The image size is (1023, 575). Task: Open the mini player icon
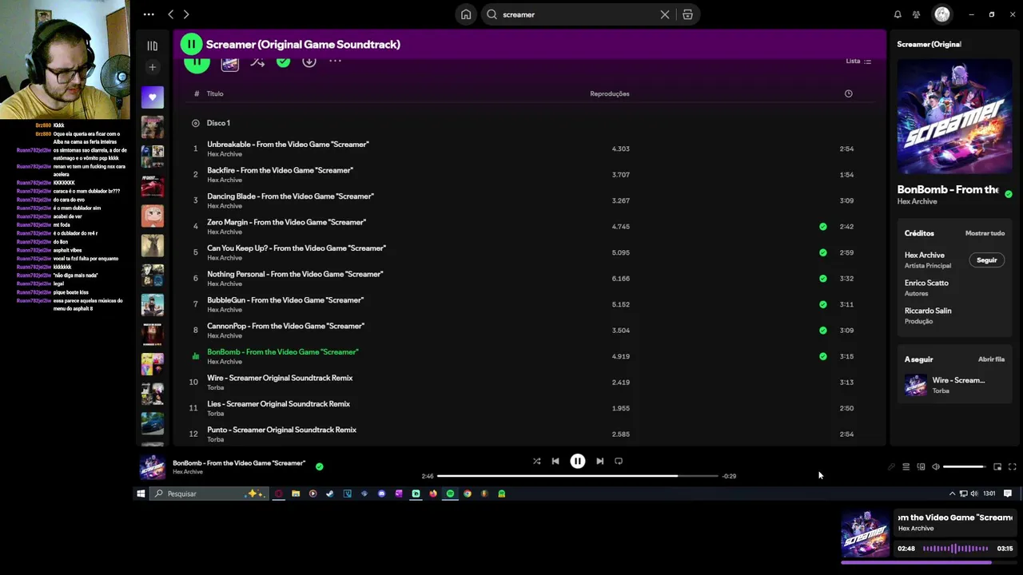(997, 466)
